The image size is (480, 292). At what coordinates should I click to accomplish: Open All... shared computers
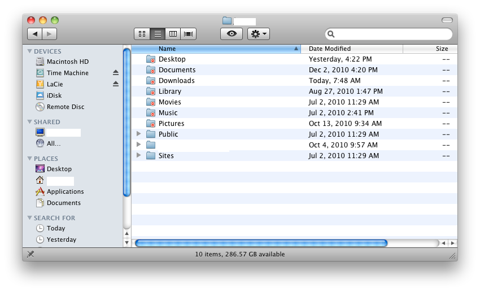48,143
